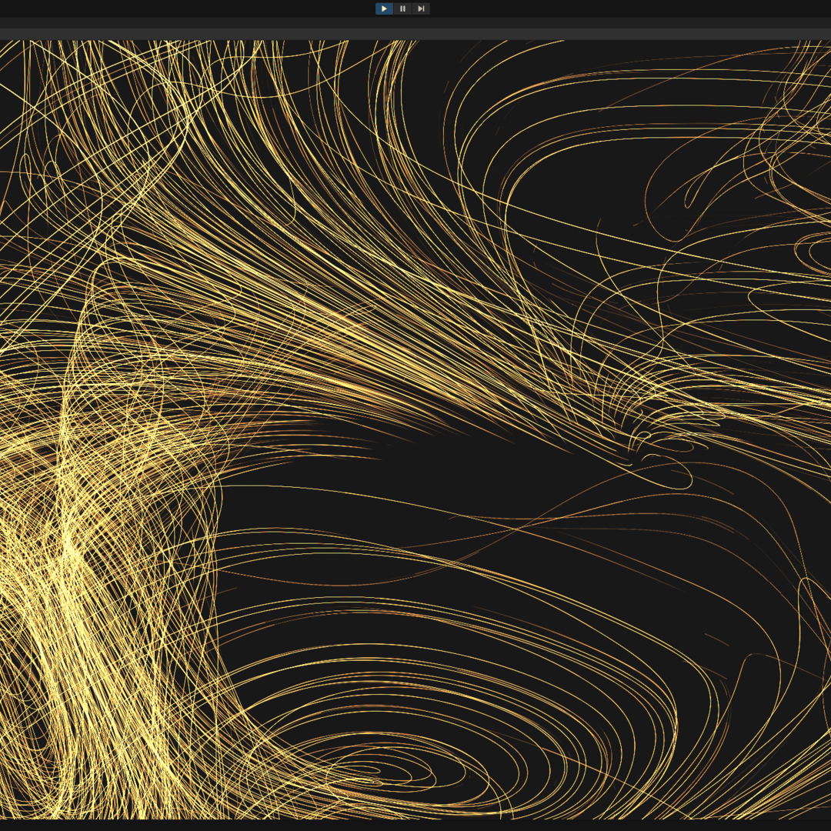Stop play mode via the active Play button
This screenshot has height=831, width=831.
click(384, 8)
